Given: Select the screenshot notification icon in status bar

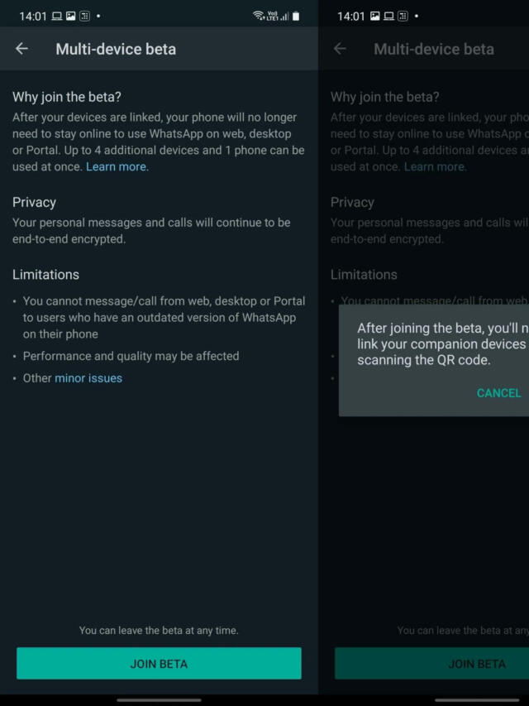Looking at the screenshot, I should 86,15.
